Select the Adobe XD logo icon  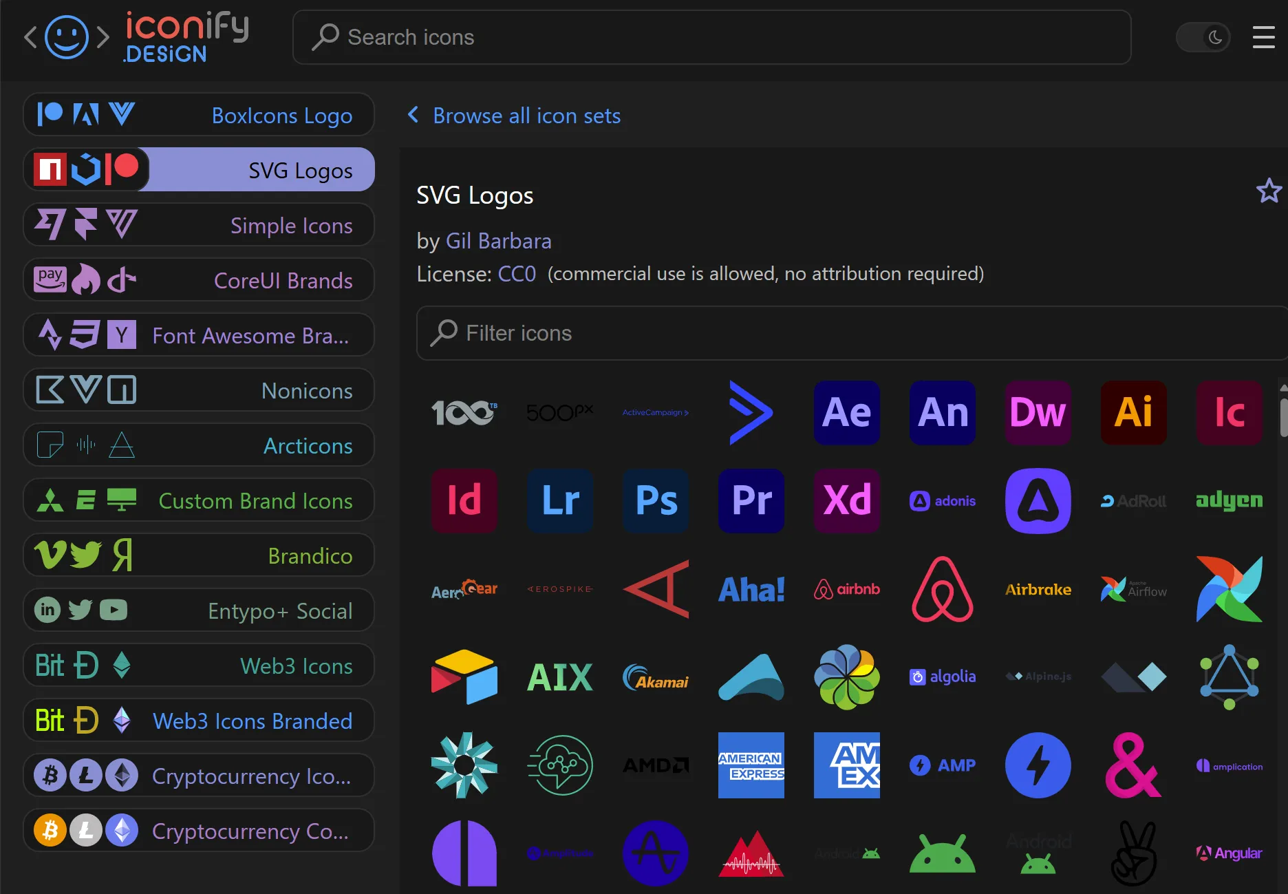(x=846, y=501)
